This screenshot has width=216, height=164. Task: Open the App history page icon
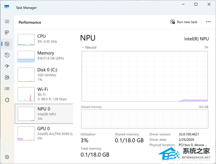7,55
